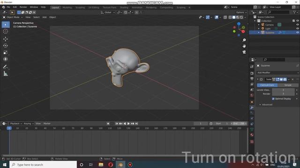Click frame 100 on the timeline ruler
Viewport: 300px width, 168px height.
click(100, 128)
